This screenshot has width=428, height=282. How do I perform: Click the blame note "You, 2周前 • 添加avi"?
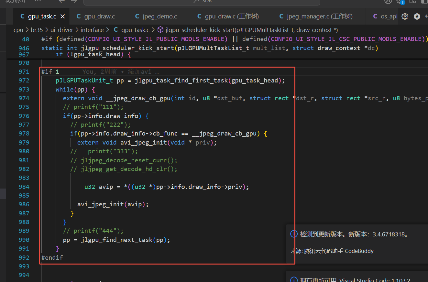121,72
